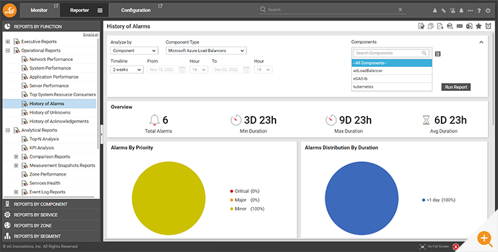Image resolution: width=498 pixels, height=252 pixels.
Task: Click the bell notifications icon in header
Action: 461,11
